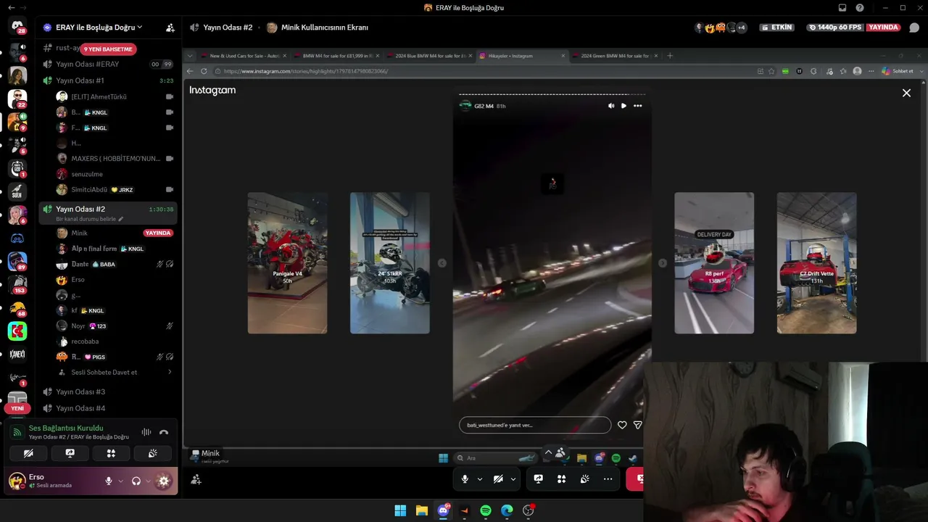Close the Instagram story viewer
This screenshot has width=928, height=522.
(906, 93)
